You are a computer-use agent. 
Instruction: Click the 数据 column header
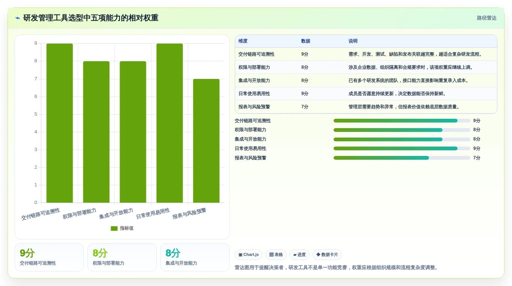coord(306,41)
